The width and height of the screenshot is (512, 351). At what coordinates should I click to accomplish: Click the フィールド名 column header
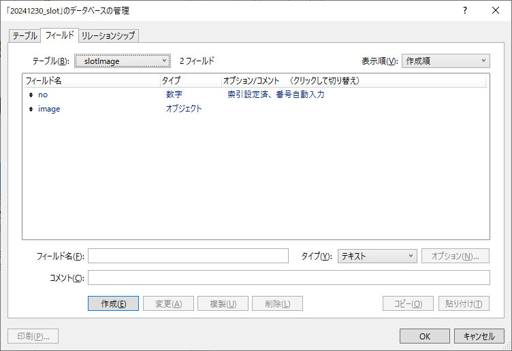point(91,80)
